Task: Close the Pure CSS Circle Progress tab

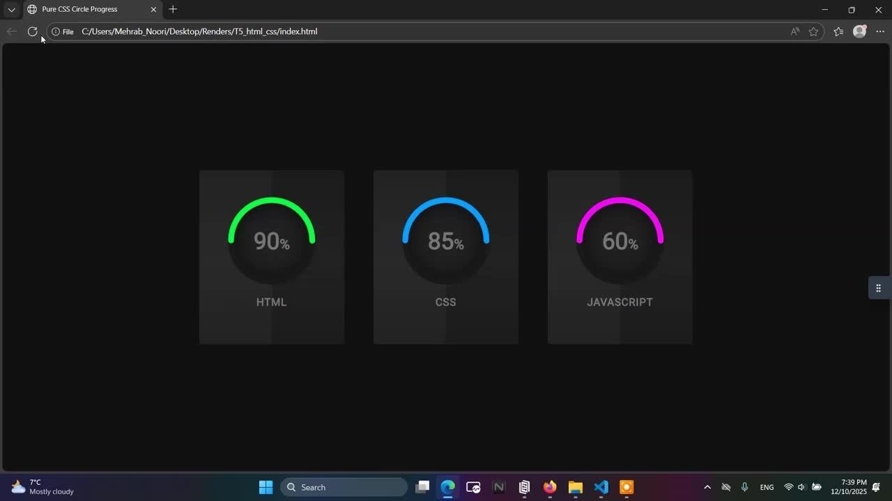Action: [x=153, y=10]
